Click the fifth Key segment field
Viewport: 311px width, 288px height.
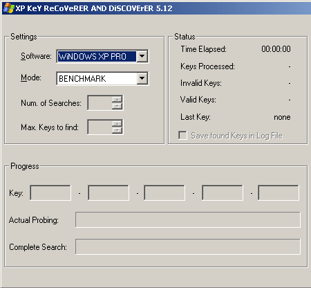[x=279, y=192]
